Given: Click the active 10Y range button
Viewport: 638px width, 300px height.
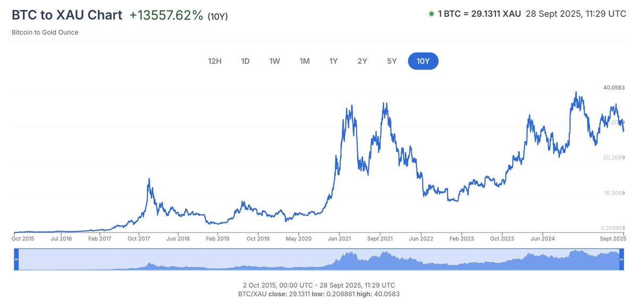Looking at the screenshot, I should tap(423, 61).
